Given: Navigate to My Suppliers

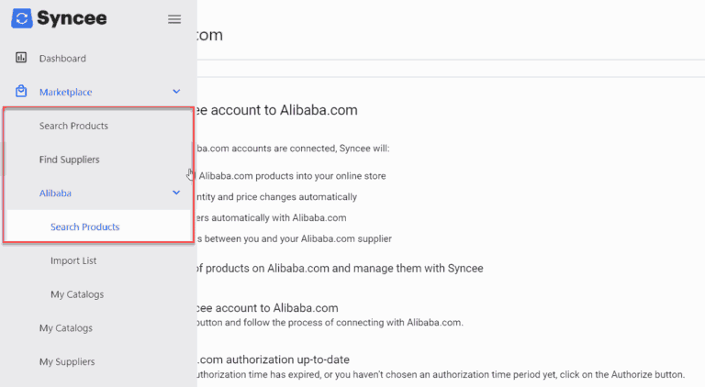Looking at the screenshot, I should click(66, 361).
